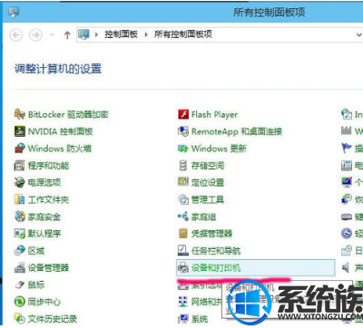Open the 程序和功能 icon
363x328 pixels.
pos(20,166)
